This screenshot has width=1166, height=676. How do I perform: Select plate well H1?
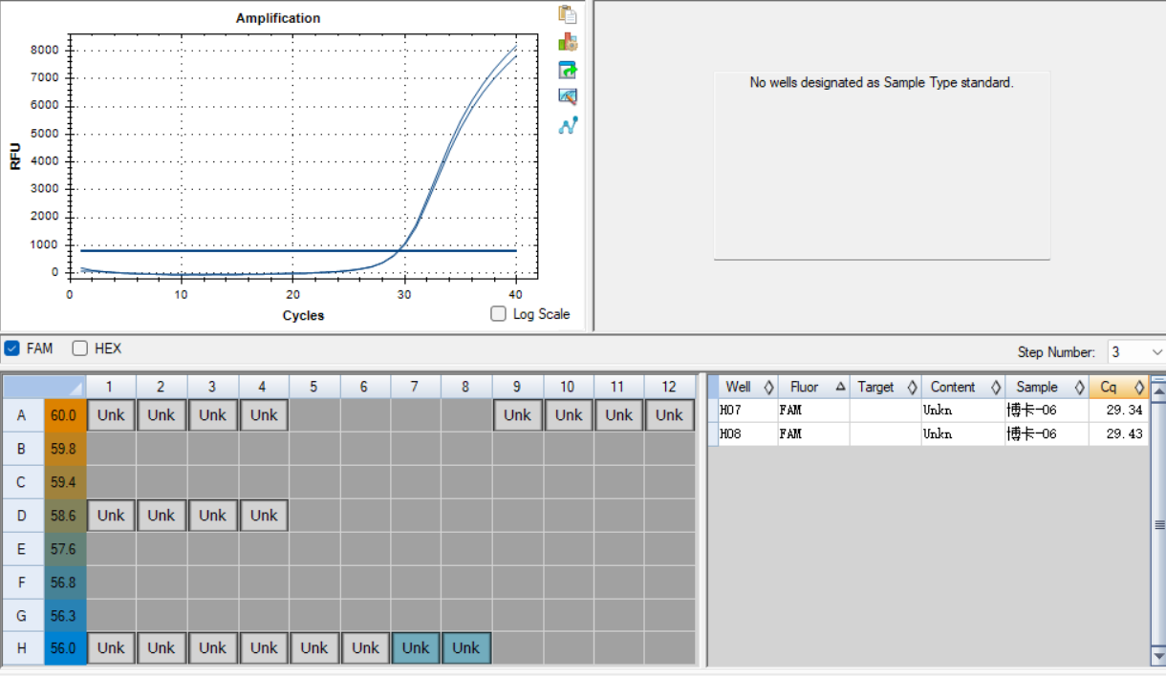(x=111, y=648)
